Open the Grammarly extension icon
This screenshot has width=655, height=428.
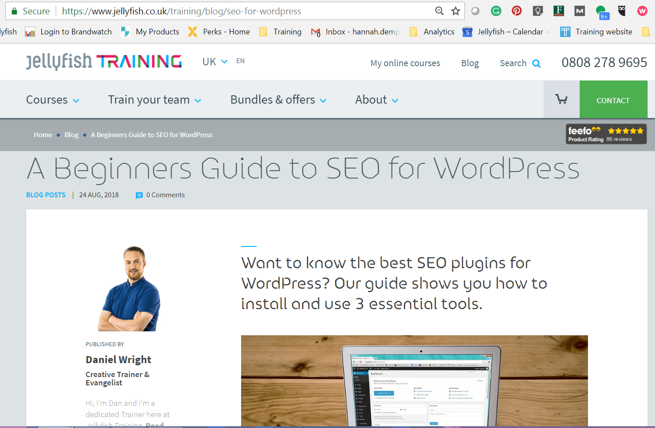[496, 11]
